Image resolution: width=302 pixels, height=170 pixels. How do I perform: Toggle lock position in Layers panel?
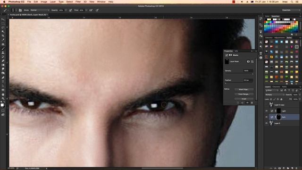tap(278, 99)
